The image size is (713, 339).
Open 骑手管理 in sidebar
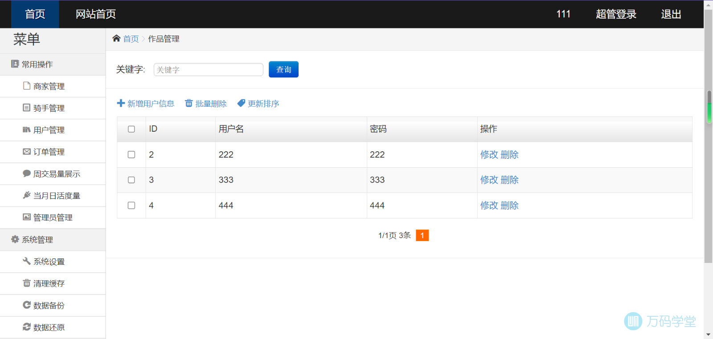(x=53, y=108)
